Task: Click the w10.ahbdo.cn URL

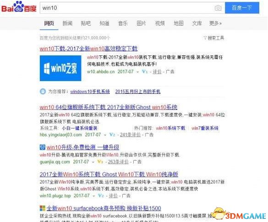Action: tap(101, 71)
